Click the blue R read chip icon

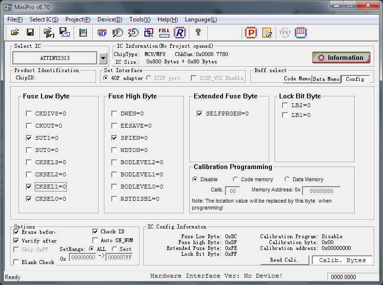[x=180, y=33]
